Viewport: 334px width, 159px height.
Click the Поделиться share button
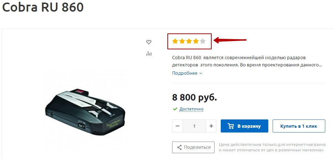pyautogui.click(x=193, y=147)
